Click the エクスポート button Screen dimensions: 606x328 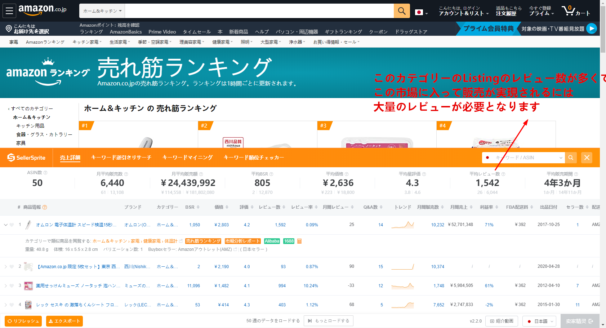[64, 321]
